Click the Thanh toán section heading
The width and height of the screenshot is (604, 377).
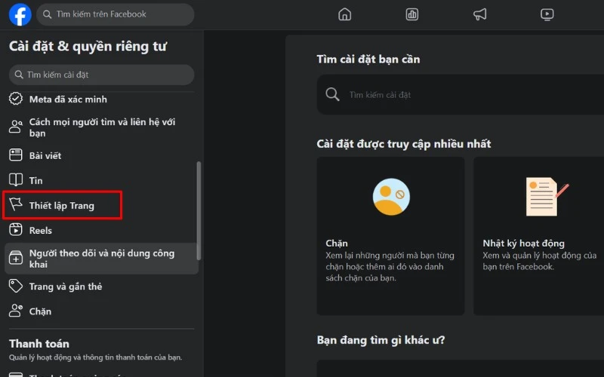(39, 343)
